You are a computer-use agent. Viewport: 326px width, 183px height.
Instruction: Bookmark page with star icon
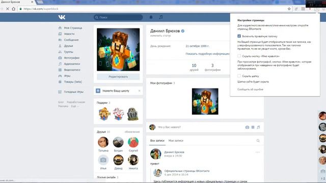(x=289, y=9)
